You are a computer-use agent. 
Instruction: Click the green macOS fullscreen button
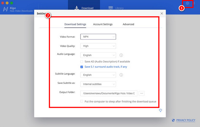[11, 3]
